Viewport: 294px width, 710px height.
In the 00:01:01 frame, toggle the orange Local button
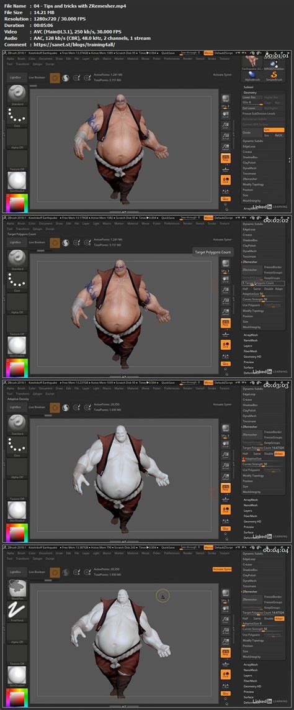[x=225, y=180]
